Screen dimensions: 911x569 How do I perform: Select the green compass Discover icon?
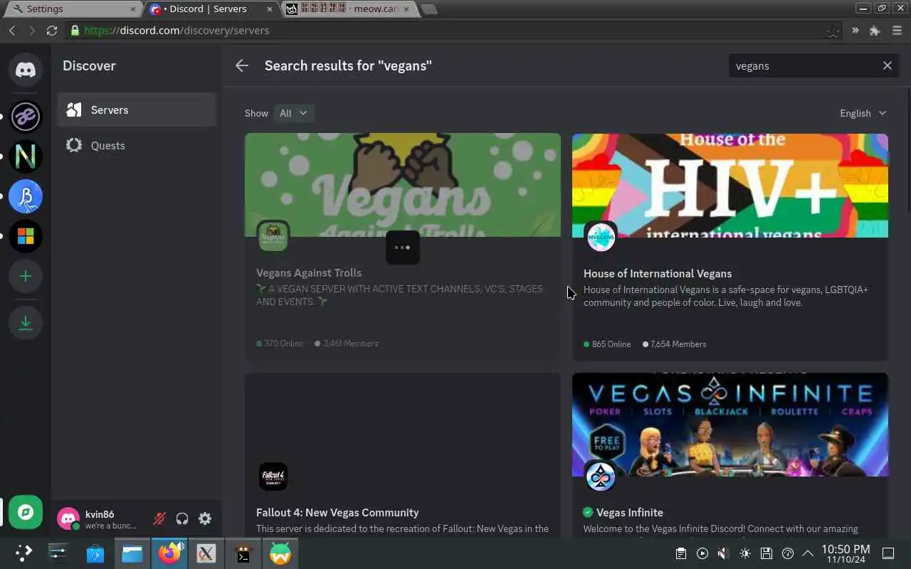(26, 512)
